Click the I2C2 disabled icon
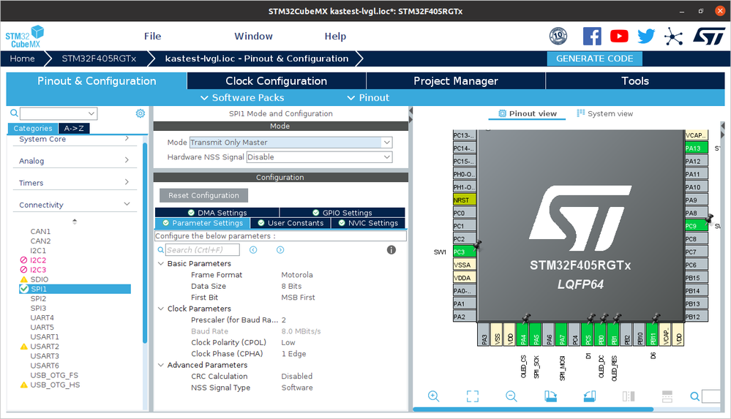Image resolution: width=731 pixels, height=419 pixels. point(23,260)
